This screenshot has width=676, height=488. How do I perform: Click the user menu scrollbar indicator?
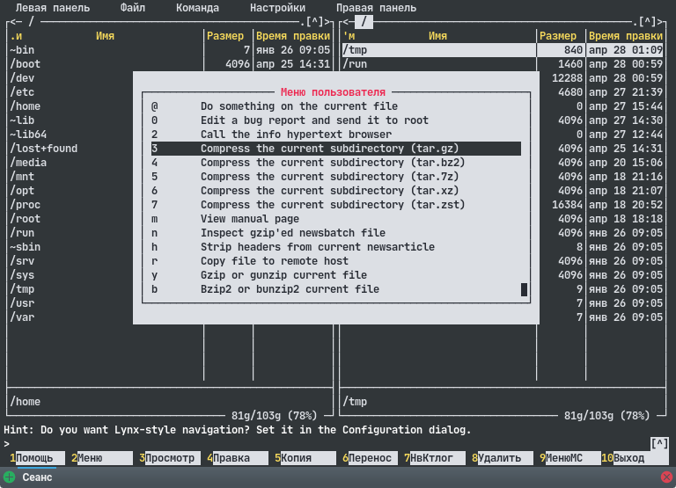(x=524, y=289)
